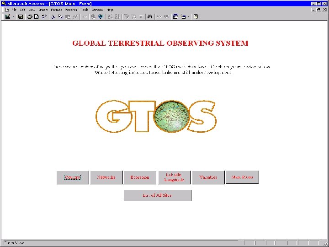Open the Help menu
This screenshot has height=247, width=329.
click(110, 10)
